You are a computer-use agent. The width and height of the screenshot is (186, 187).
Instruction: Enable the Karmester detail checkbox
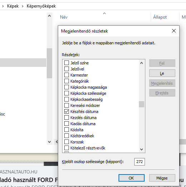(x=66, y=75)
